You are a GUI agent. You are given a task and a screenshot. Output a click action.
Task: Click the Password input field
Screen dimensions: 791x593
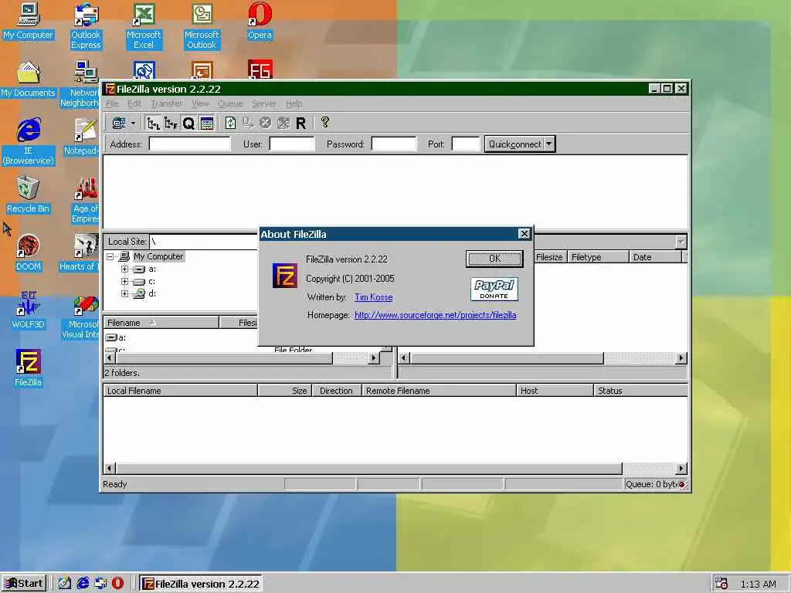(394, 144)
